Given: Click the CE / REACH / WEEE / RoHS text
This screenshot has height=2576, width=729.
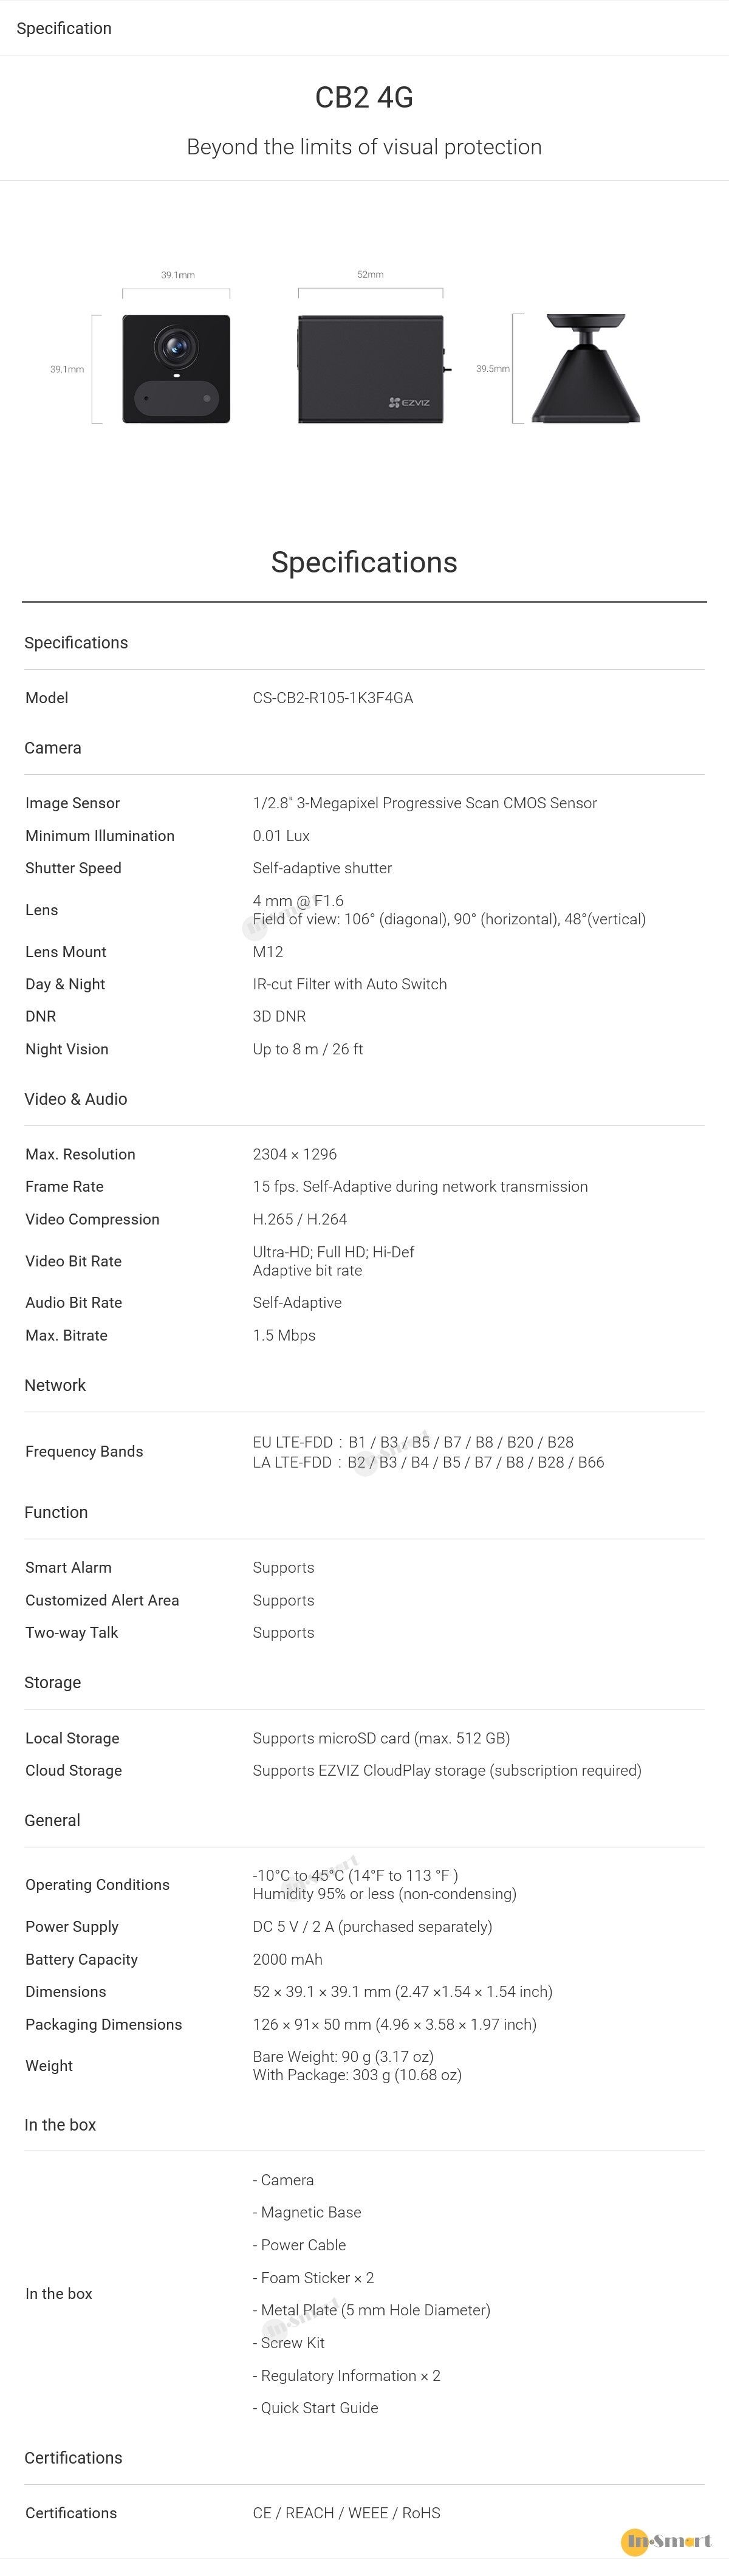Looking at the screenshot, I should click(x=347, y=2513).
